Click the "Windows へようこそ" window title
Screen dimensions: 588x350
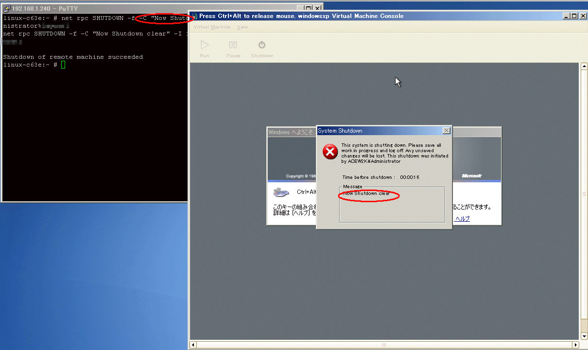click(x=291, y=132)
